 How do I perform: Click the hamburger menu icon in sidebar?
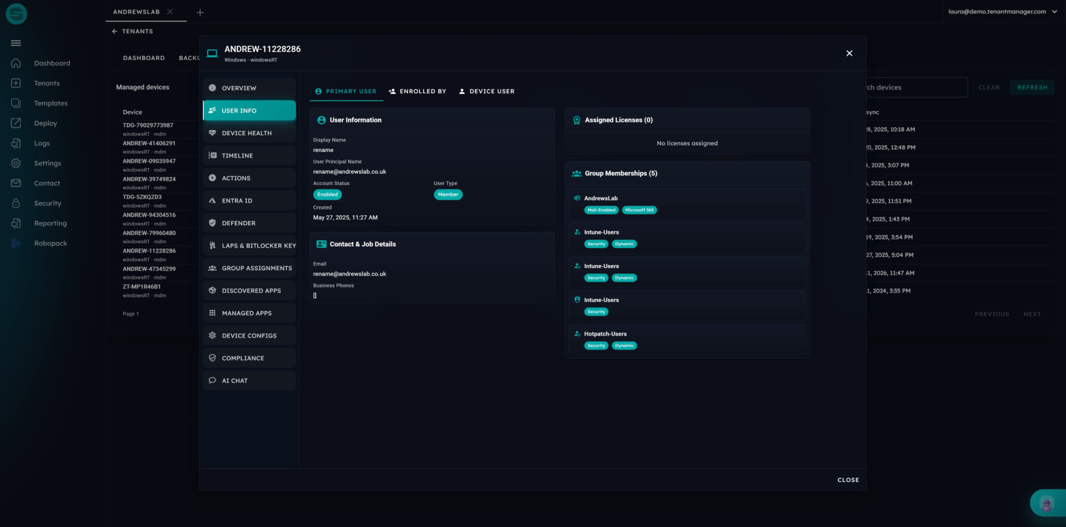tap(16, 43)
